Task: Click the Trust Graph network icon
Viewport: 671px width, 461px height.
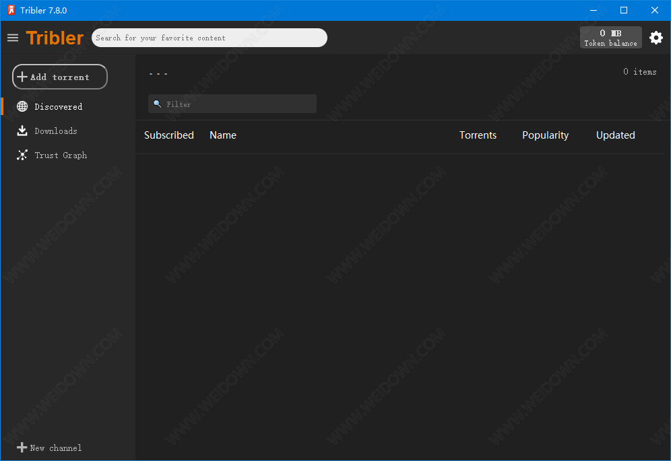Action: tap(22, 155)
